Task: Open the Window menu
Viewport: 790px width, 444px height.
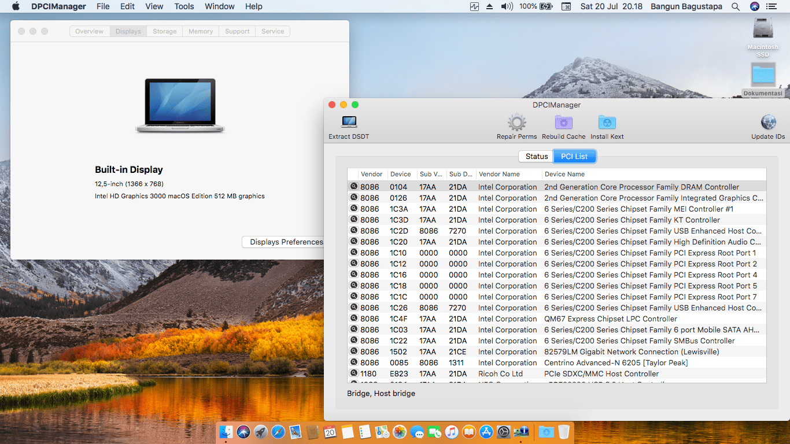Action: click(220, 6)
